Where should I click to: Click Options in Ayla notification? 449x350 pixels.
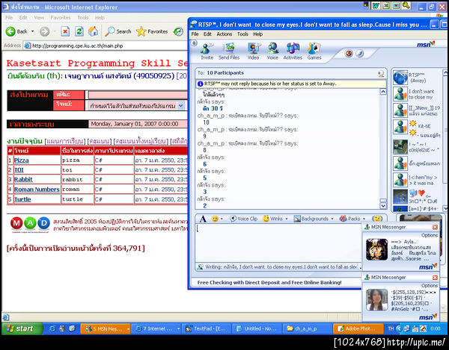pos(430,235)
